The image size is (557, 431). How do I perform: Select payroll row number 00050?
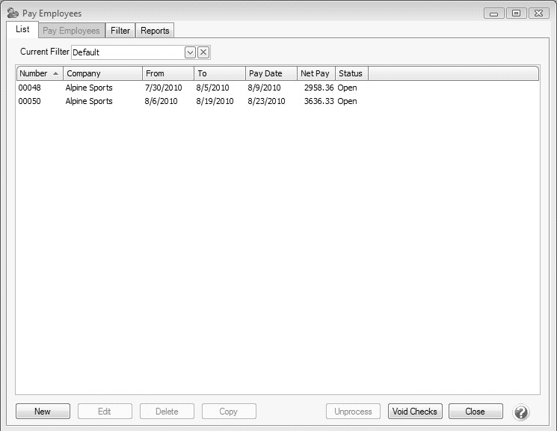coord(30,101)
